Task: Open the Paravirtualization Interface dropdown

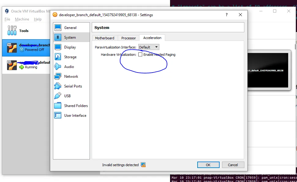Action: pos(149,47)
